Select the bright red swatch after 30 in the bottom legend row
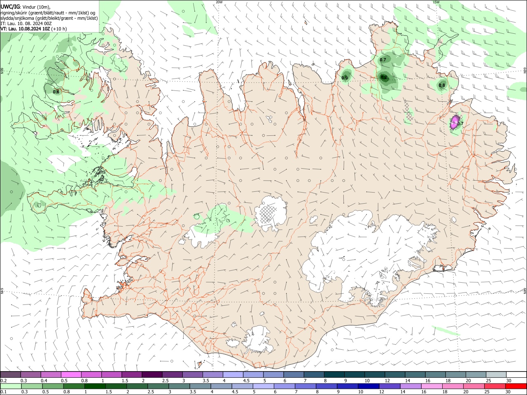 click(x=516, y=386)
